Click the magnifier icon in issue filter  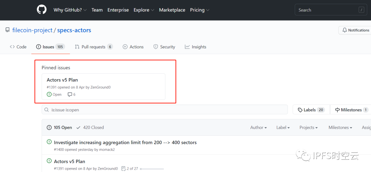[47, 110]
